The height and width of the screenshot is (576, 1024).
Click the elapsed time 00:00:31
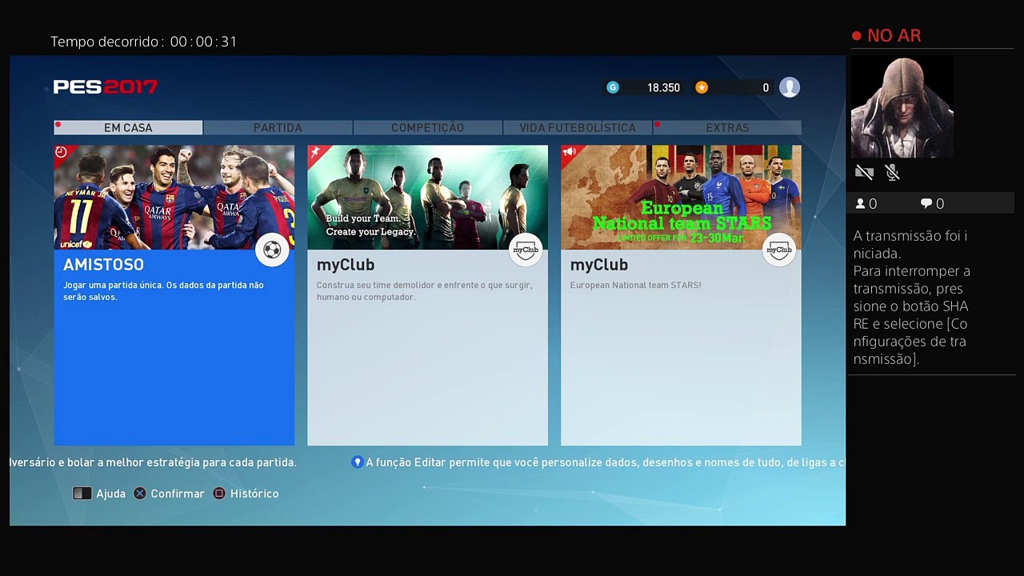[x=203, y=42]
